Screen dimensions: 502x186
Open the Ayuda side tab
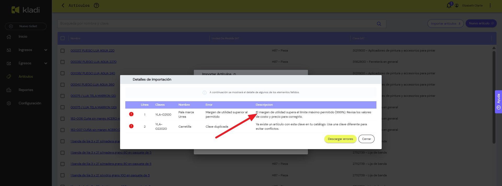pos(498,102)
